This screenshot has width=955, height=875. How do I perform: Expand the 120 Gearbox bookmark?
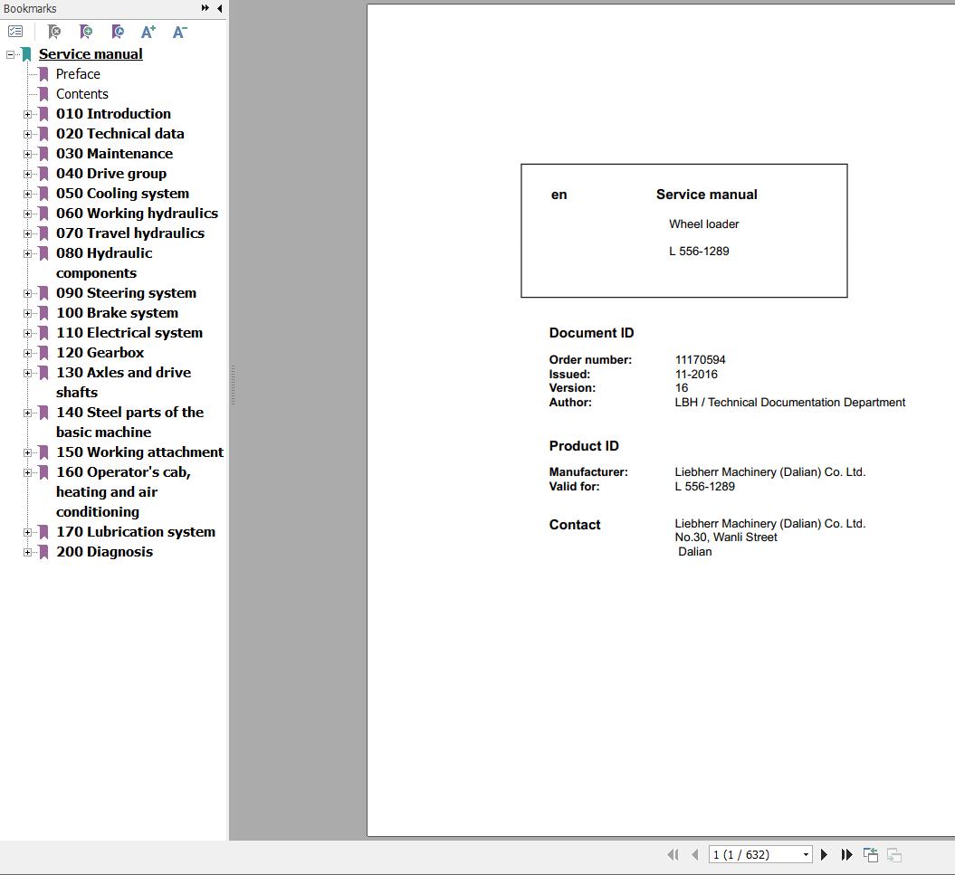coord(27,353)
